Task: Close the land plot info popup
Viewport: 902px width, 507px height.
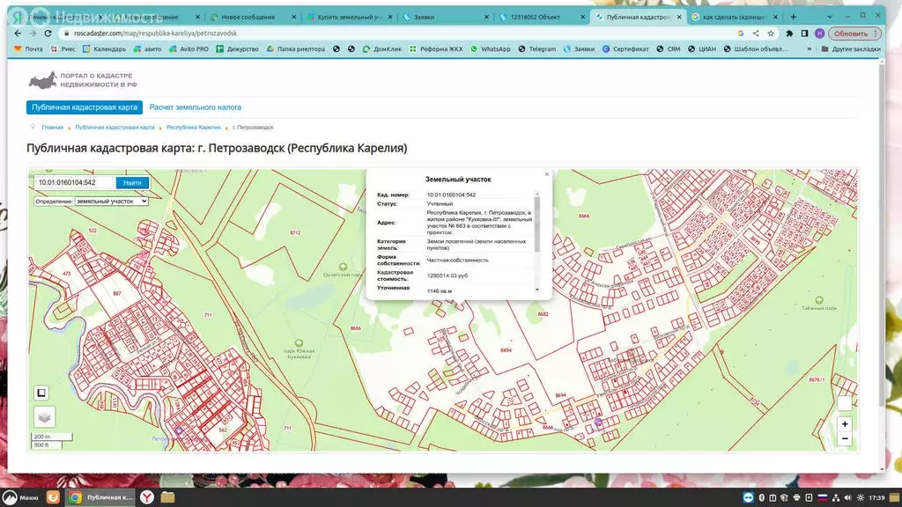Action: (546, 174)
